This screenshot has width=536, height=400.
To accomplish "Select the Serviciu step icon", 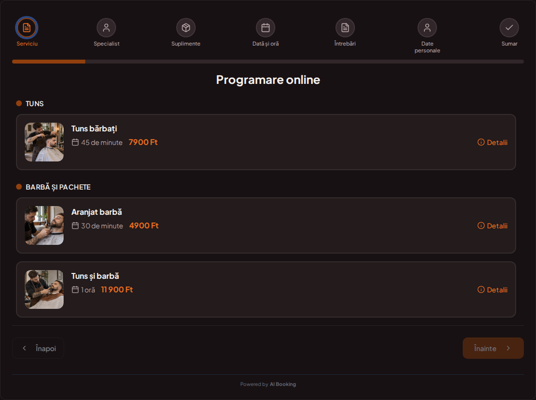I will click(x=27, y=28).
